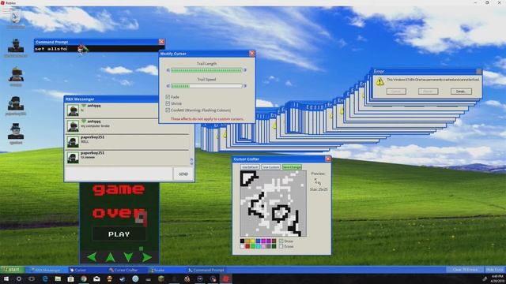
Task: Increase Trail Speed with right arrow
Action: point(245,86)
